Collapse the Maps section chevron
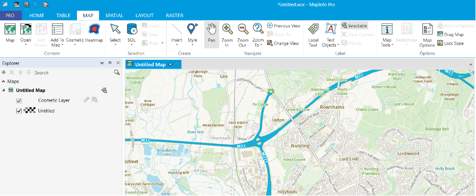 coord(4,82)
